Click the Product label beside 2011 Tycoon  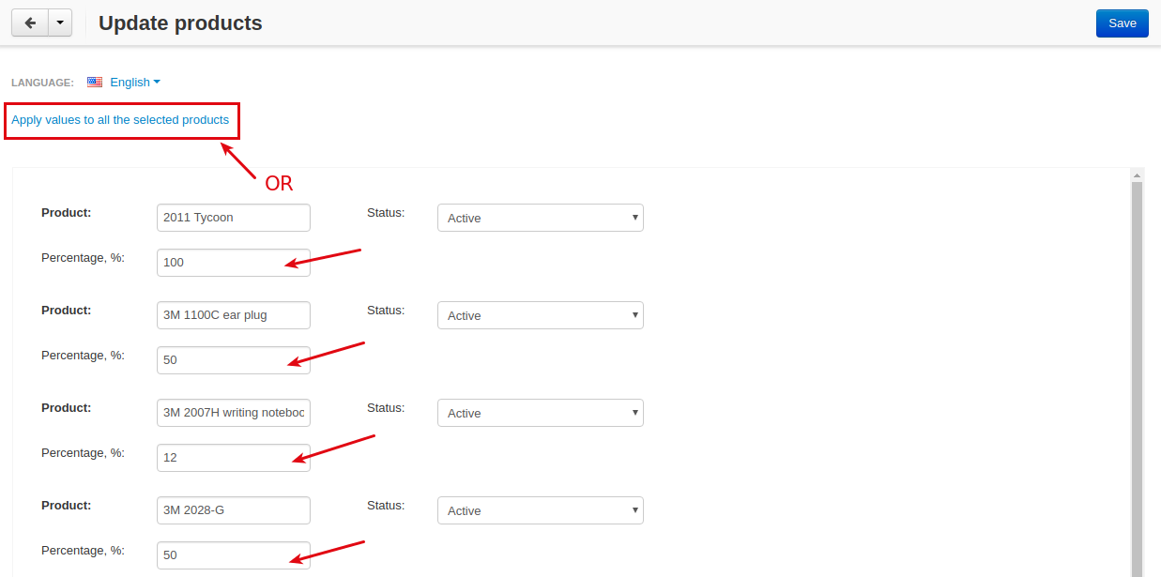(67, 213)
